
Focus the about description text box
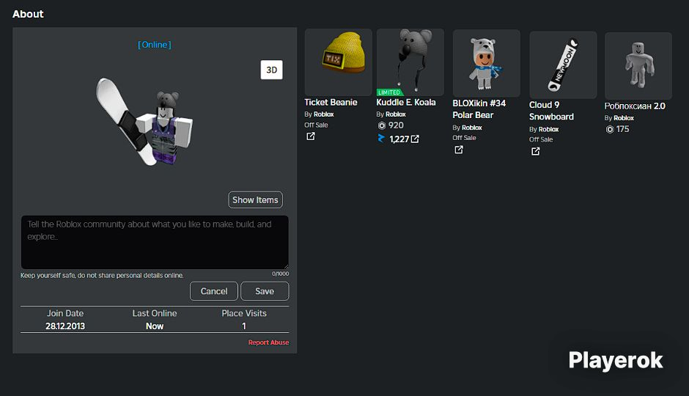(155, 242)
